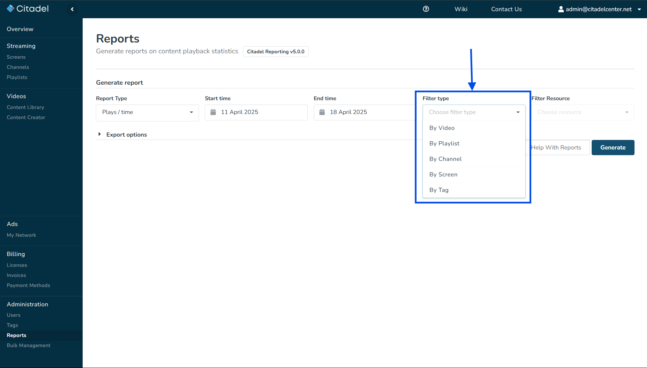Screen dimensions: 647x368
Task: Open Content Library in the sidebar
Action: (x=25, y=107)
